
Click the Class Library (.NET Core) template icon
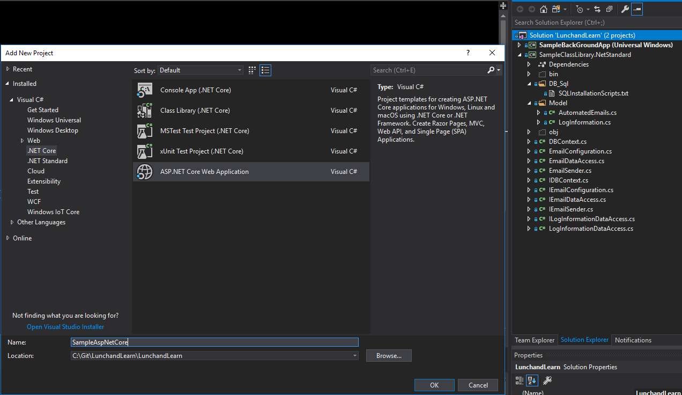[x=145, y=111]
